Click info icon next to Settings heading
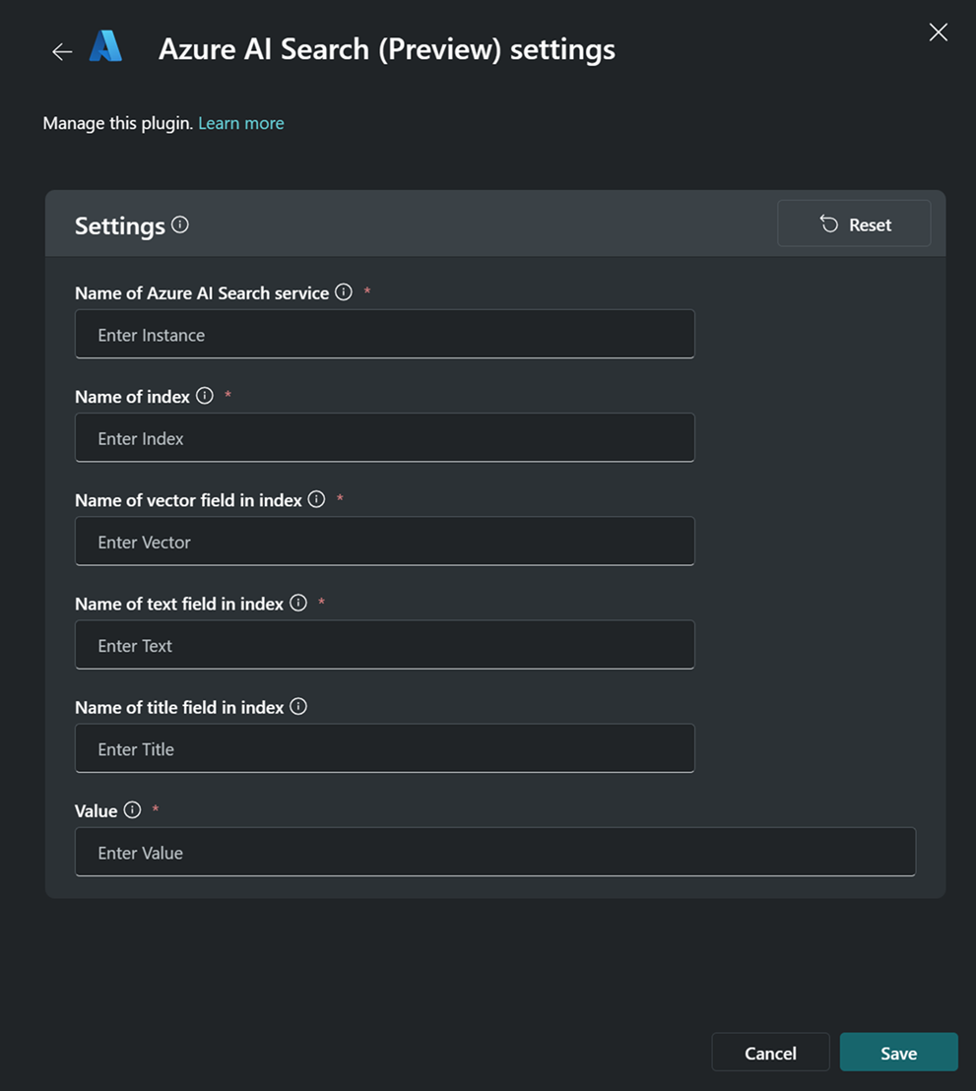976x1091 pixels. pos(180,225)
